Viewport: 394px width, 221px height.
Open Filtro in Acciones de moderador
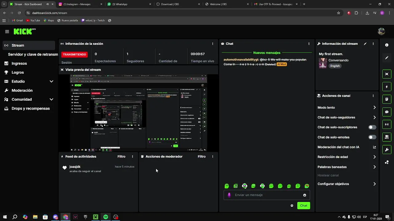coord(202,157)
